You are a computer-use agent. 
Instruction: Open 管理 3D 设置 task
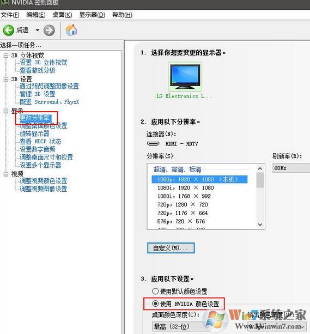38,94
